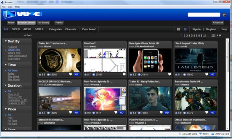
Task: Click the Sign In link
Action: point(196,29)
